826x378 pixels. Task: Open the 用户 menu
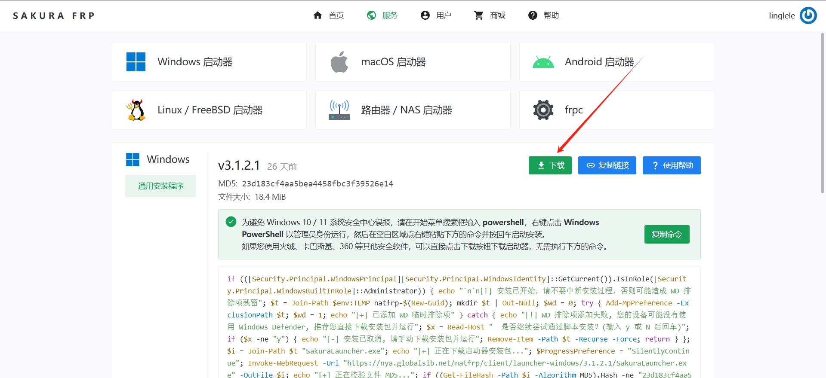coord(444,15)
